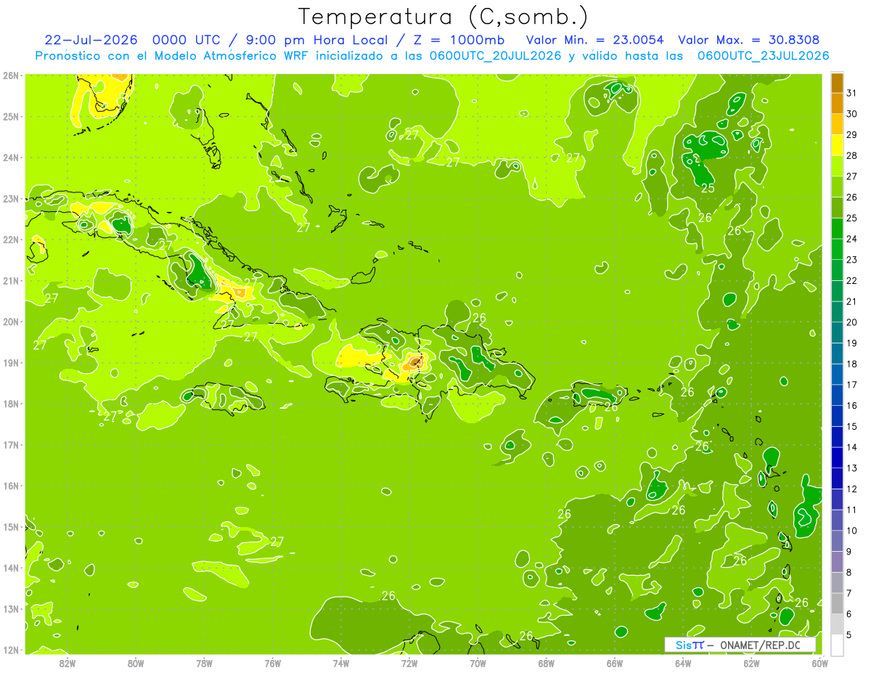Click the orange color bar segment between 29 and 30
The height and width of the screenshot is (673, 871).
point(837,124)
